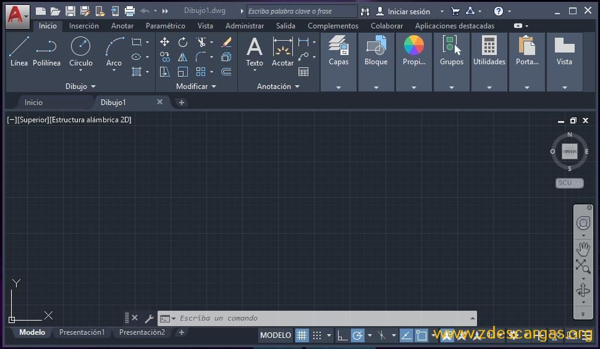The image size is (600, 349).
Task: Toggle Polar tracking in status bar
Action: tap(357, 335)
